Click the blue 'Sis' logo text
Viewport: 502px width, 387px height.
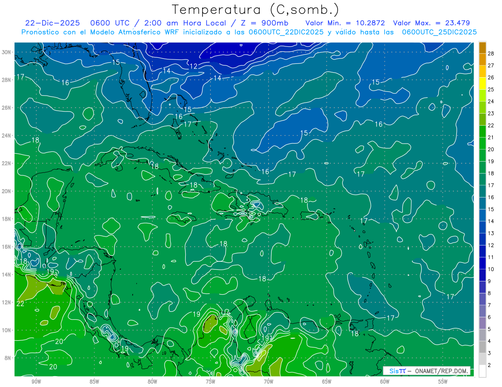click(394, 371)
